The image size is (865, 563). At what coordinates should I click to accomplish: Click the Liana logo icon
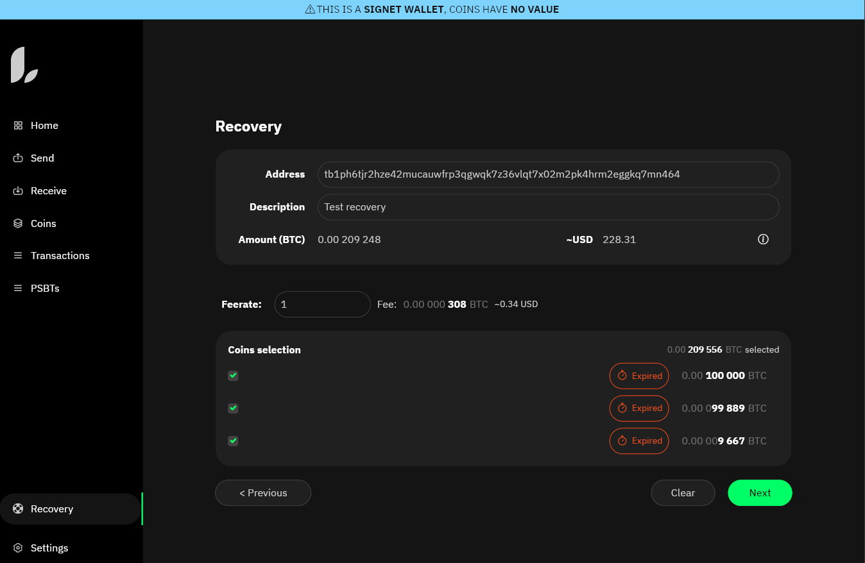point(24,65)
